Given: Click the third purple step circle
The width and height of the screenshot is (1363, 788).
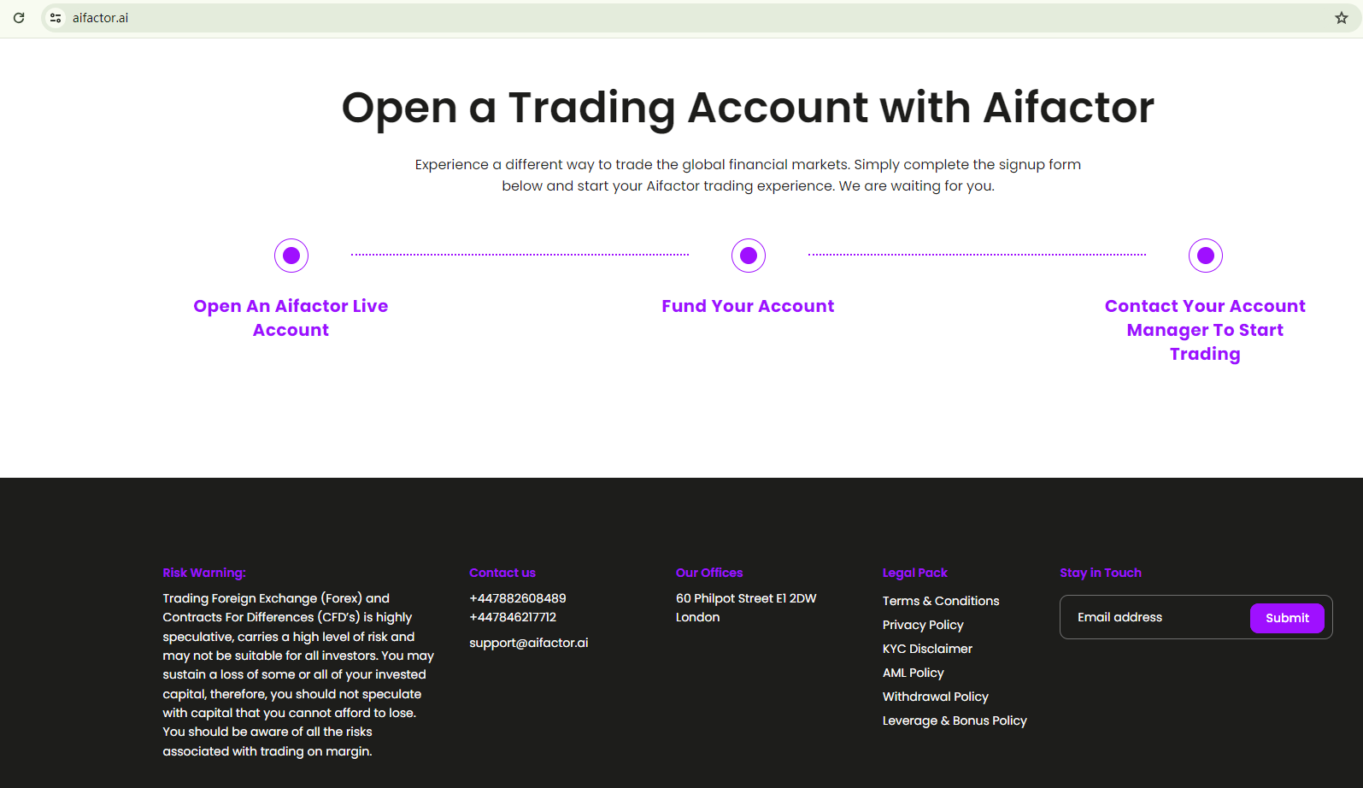Looking at the screenshot, I should (1206, 256).
